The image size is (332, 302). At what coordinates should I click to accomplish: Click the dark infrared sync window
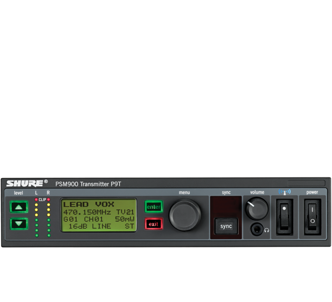tap(226, 206)
